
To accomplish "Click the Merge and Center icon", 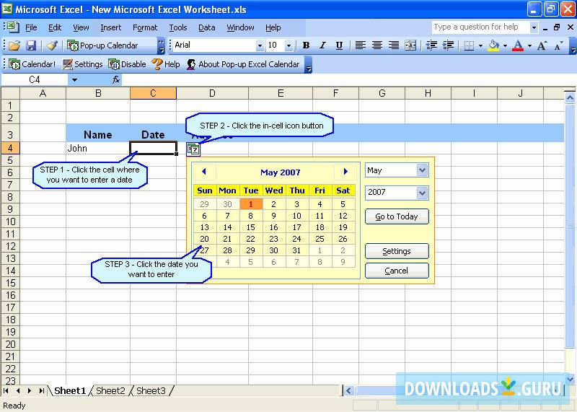I will (410, 45).
